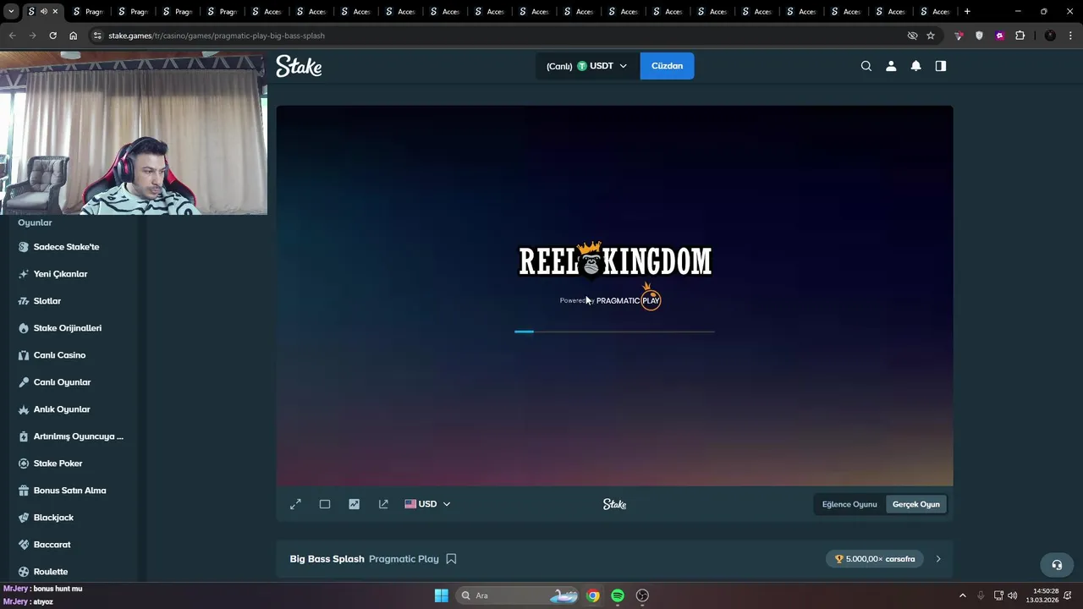Open volume control in system tray
1083x609 pixels.
point(1013,595)
